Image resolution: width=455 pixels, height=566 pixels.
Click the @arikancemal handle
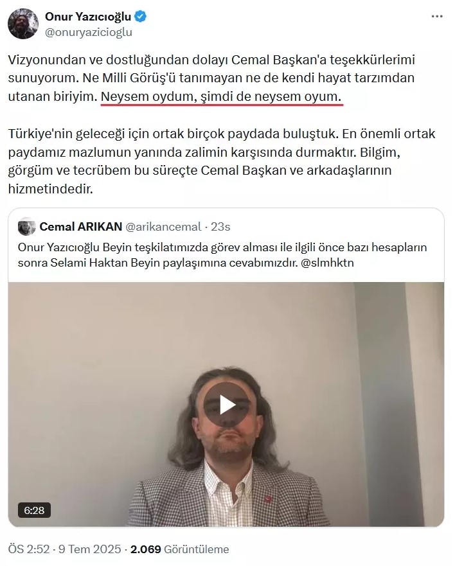coord(163,227)
